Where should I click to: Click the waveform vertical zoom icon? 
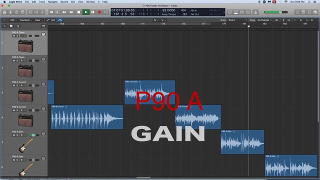pos(276,20)
